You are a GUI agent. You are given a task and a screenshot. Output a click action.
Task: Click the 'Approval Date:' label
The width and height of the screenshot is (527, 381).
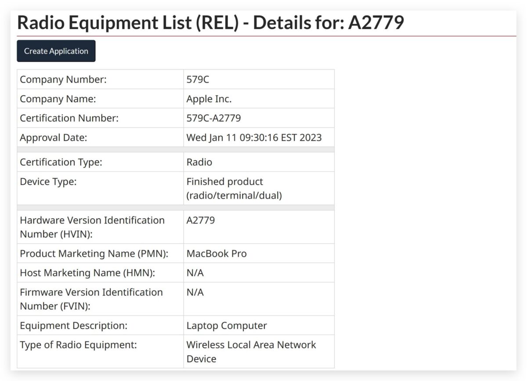click(54, 137)
